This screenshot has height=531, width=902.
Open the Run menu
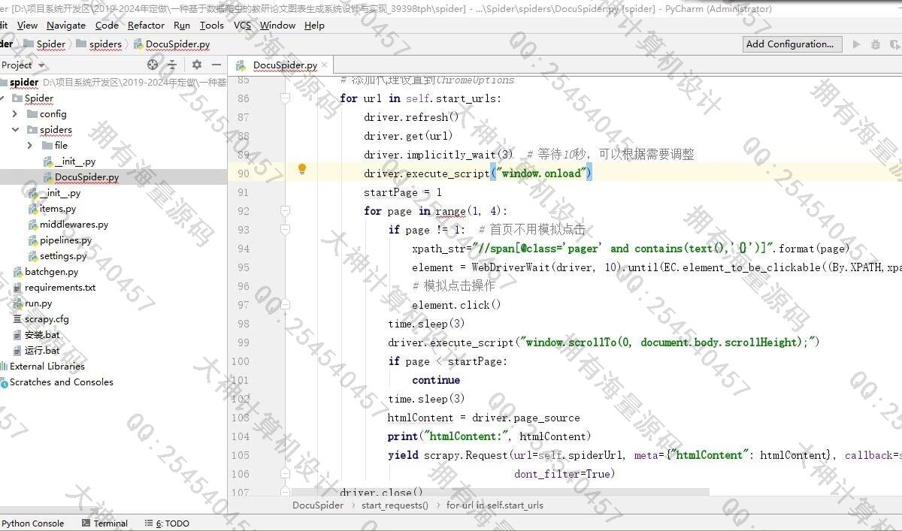click(x=182, y=25)
